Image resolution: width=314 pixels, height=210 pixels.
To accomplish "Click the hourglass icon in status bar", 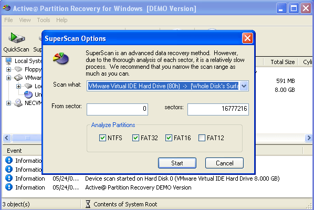I will coord(88,204).
